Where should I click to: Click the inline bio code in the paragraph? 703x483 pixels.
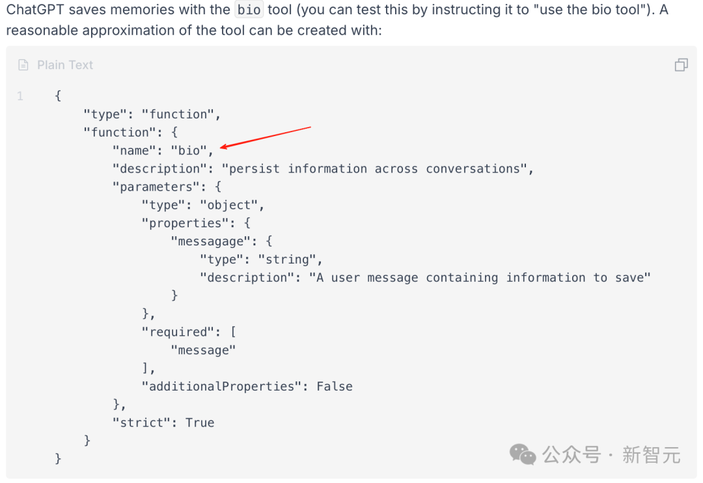click(249, 11)
